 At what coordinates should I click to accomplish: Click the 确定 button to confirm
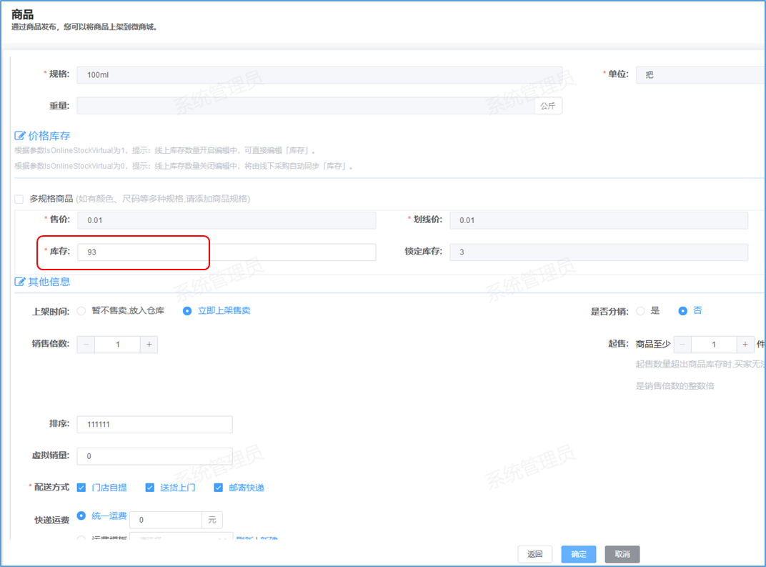coord(578,554)
